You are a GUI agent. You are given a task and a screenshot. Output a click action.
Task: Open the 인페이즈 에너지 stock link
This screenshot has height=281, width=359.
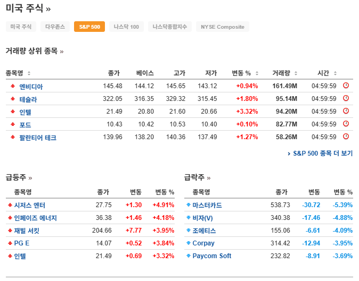35,218
